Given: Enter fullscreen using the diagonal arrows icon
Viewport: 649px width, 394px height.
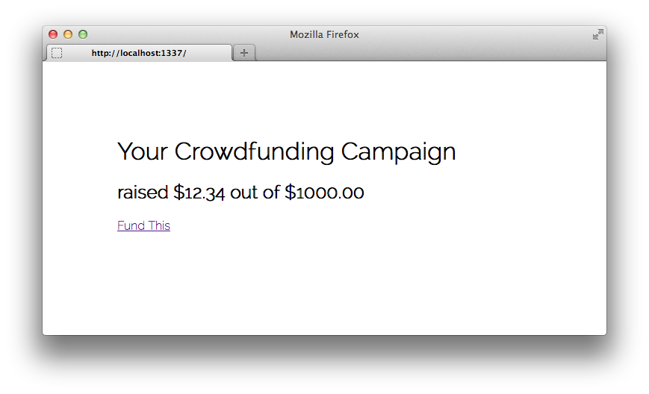Looking at the screenshot, I should pyautogui.click(x=598, y=34).
